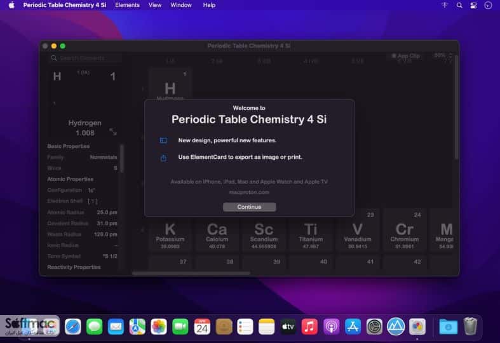The image size is (500, 343).
Task: Open the Apple menu
Action: (x=11, y=5)
